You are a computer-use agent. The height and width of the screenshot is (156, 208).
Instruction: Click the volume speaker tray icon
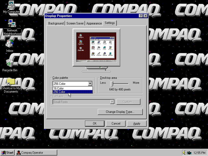click(184, 153)
